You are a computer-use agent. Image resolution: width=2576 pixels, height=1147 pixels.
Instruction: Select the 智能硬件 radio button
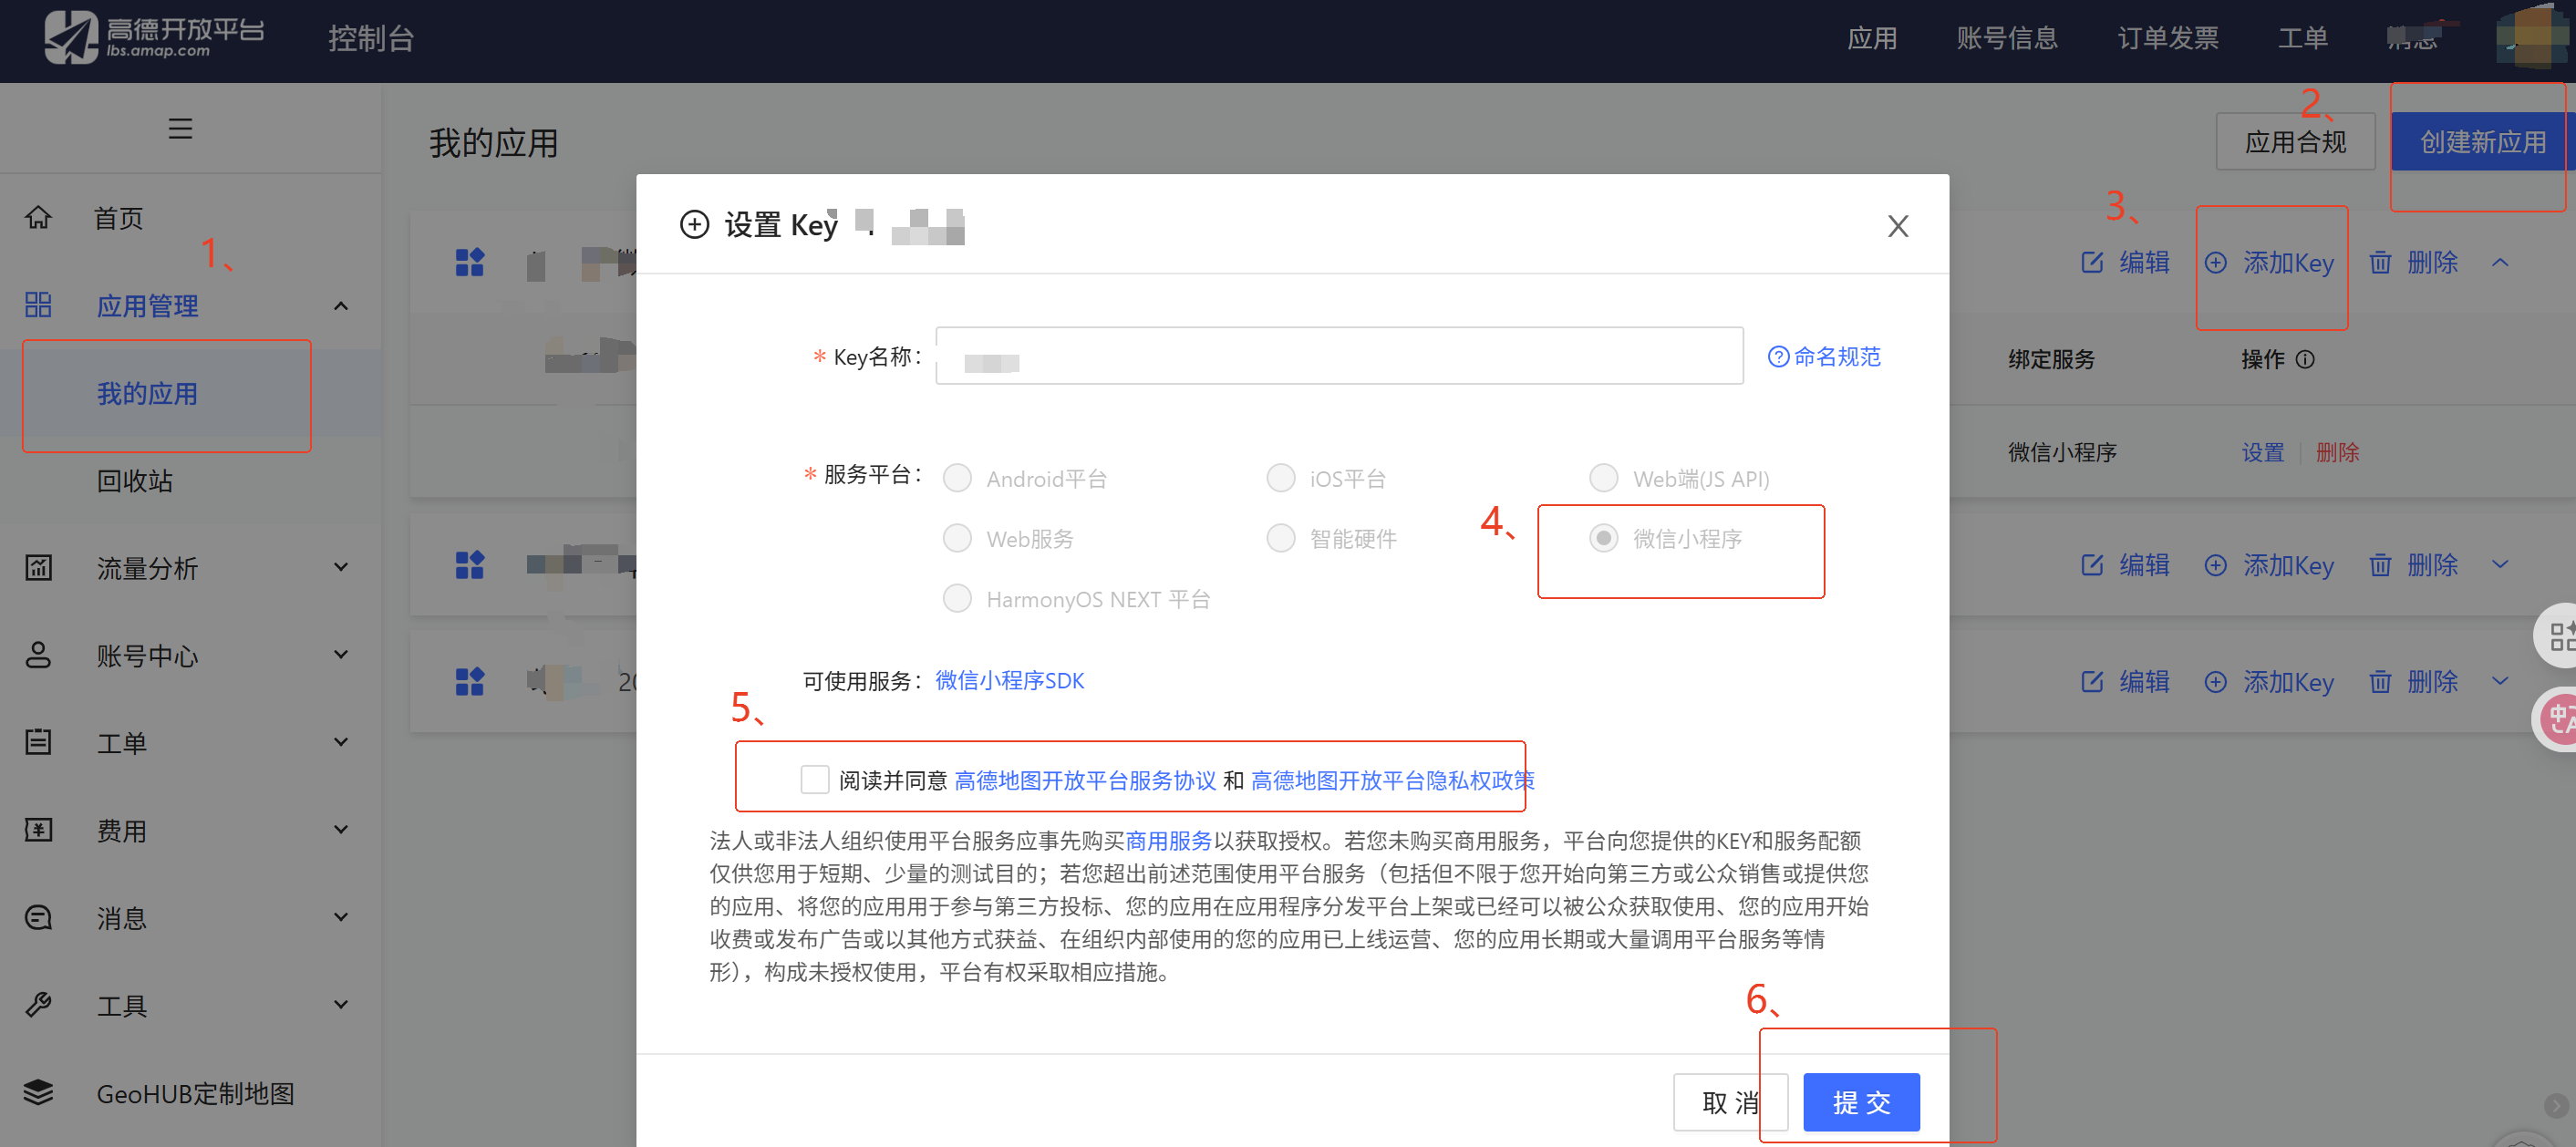pos(1281,538)
